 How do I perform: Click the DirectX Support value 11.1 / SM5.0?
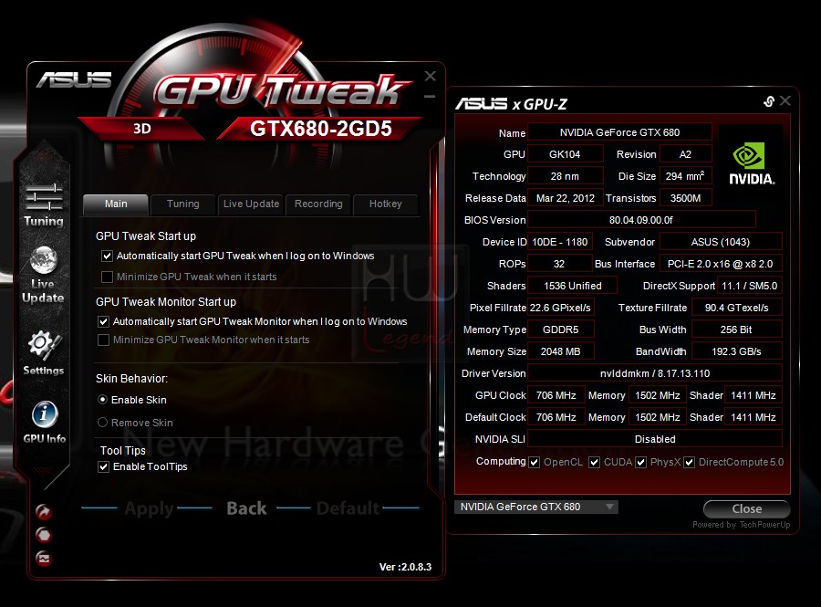[x=749, y=286]
